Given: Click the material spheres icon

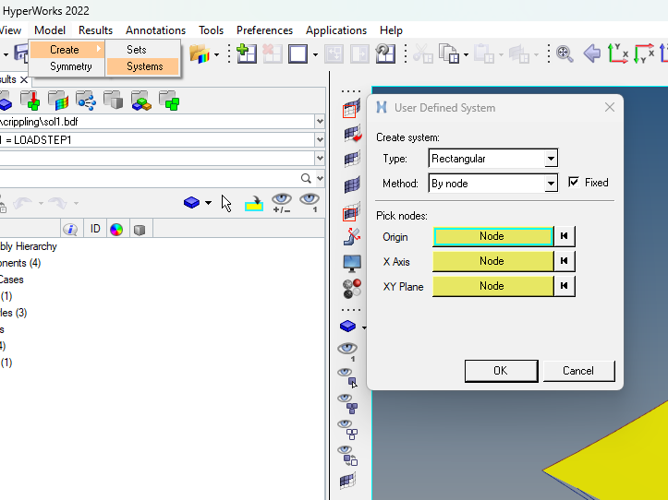Looking at the screenshot, I should (x=352, y=289).
